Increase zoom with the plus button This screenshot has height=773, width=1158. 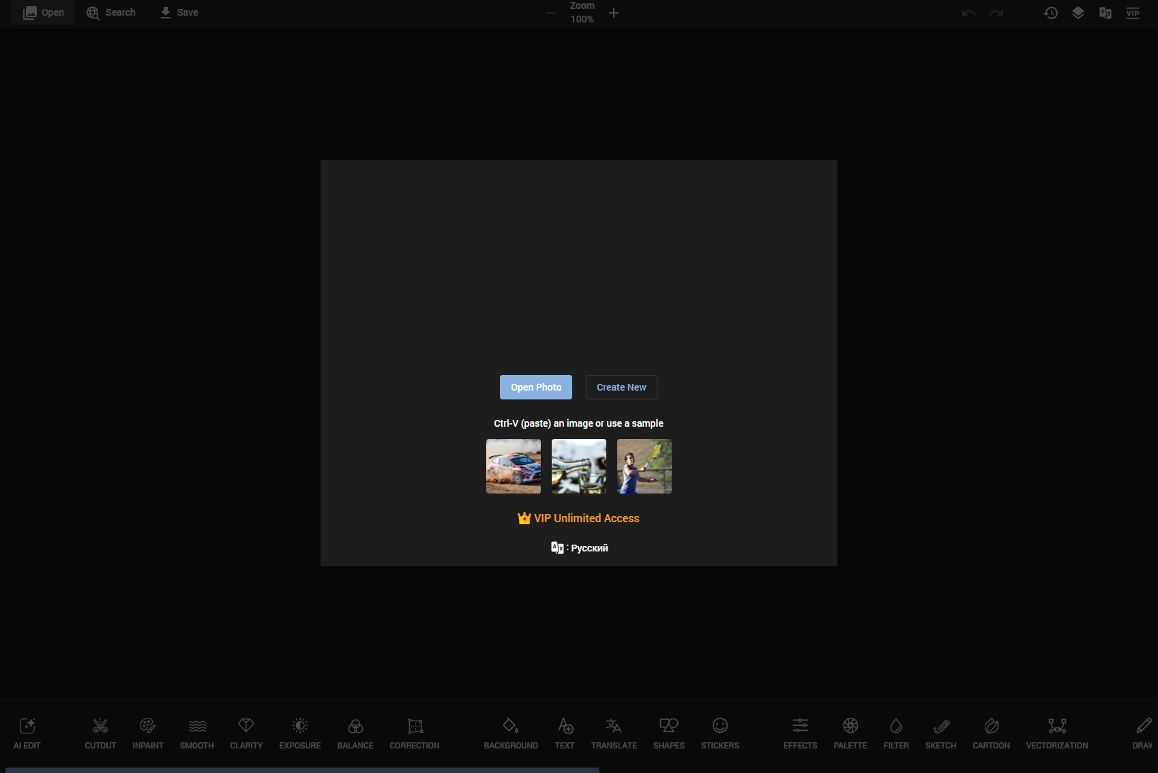pos(614,13)
